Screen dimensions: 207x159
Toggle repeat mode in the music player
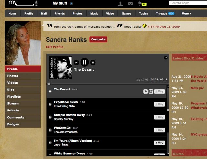[143, 79]
